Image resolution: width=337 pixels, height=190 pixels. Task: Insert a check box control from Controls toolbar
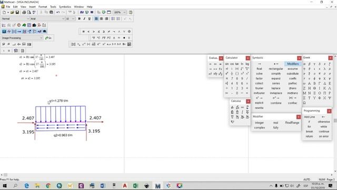pyautogui.click(x=4, y=44)
